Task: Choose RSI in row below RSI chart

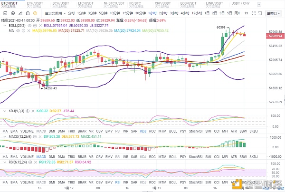Action: coord(118,182)
